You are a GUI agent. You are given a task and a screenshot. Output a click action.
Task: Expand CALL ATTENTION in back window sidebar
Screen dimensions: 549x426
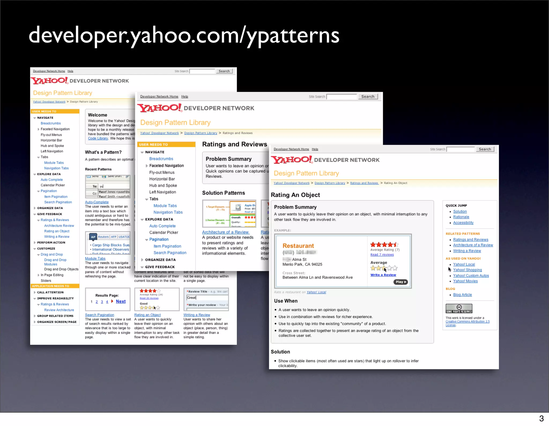tap(35, 292)
